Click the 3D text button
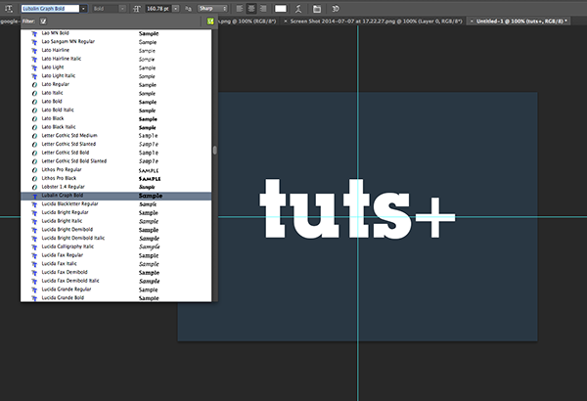The image size is (587, 401). 336,8
